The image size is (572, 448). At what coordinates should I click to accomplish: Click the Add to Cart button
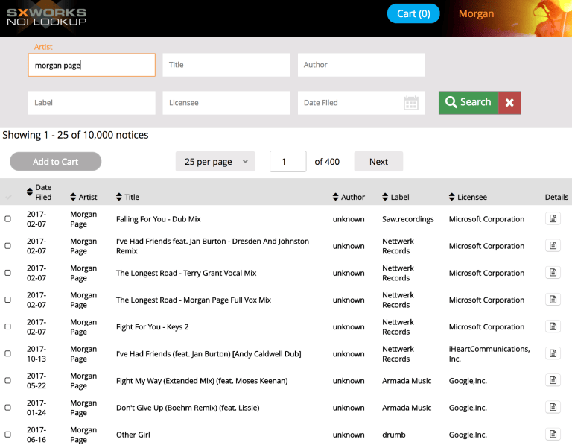click(x=55, y=161)
